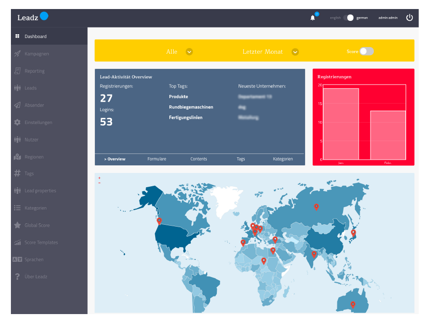Click the Kampagnen rocket icon

coord(18,53)
